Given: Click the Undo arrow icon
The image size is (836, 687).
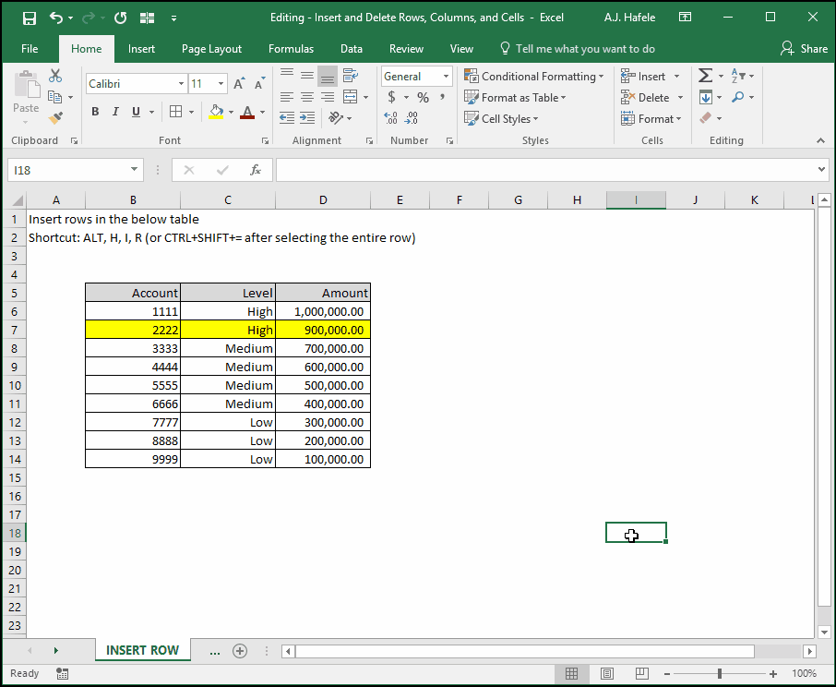Looking at the screenshot, I should point(56,18).
